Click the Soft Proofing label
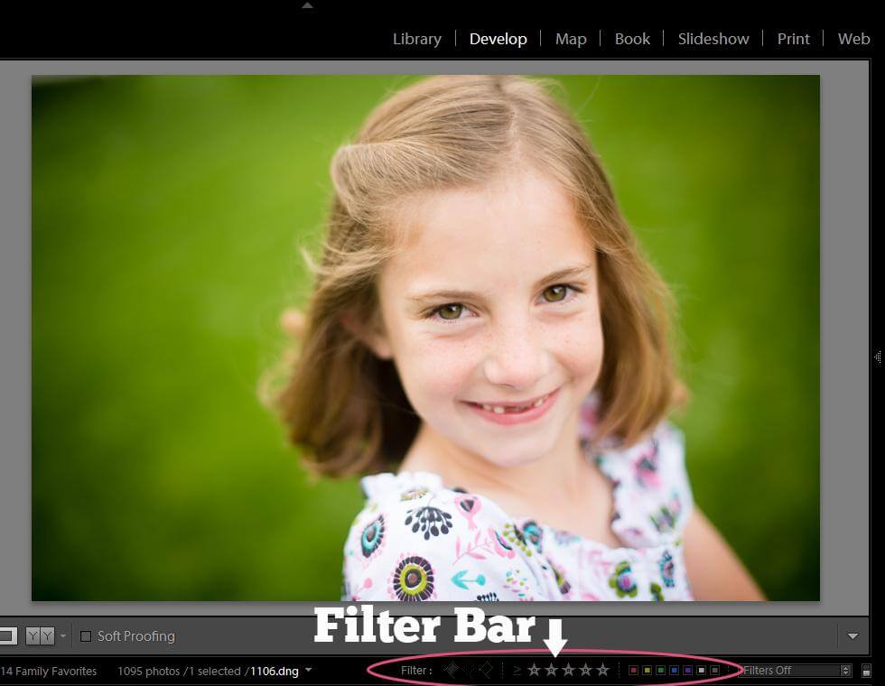This screenshot has width=885, height=686. click(x=136, y=636)
